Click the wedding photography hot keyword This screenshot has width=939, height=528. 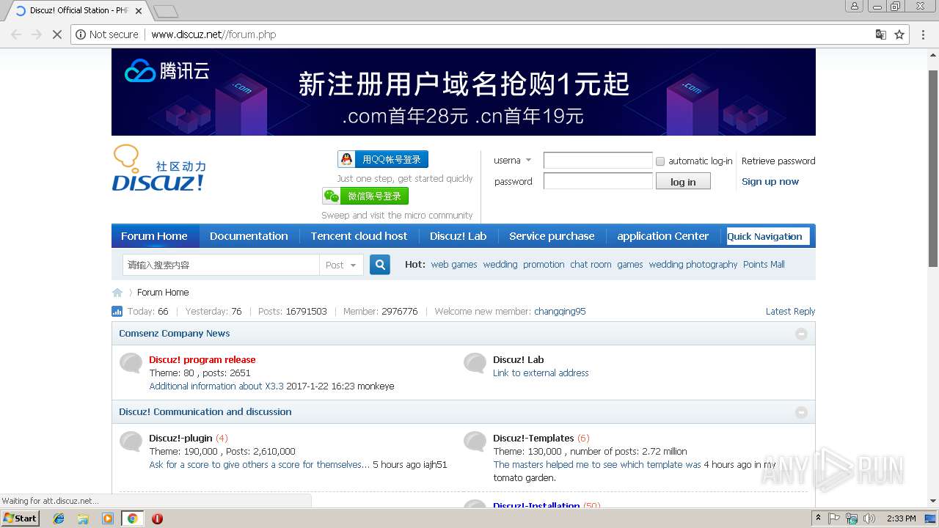pyautogui.click(x=693, y=265)
